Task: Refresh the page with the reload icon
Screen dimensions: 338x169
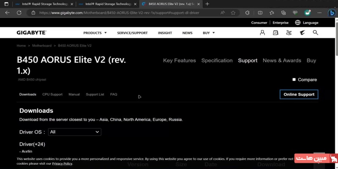Action: pos(19,13)
